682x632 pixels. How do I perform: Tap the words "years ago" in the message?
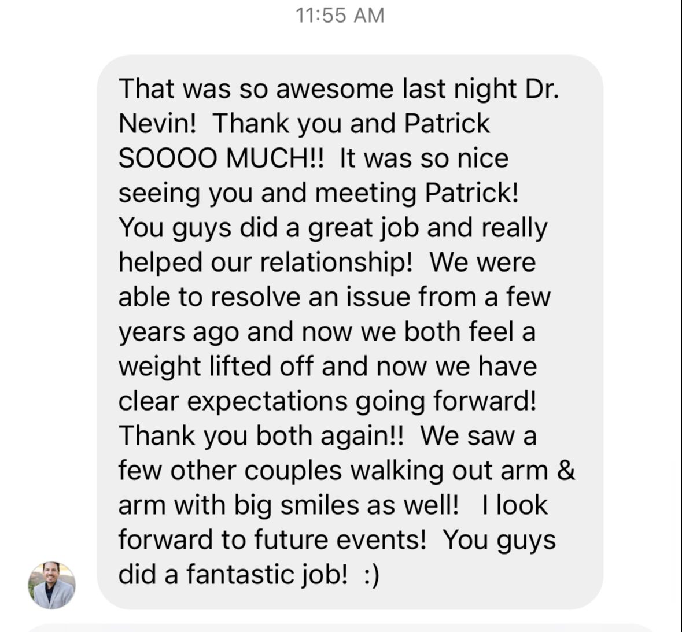pos(179,332)
